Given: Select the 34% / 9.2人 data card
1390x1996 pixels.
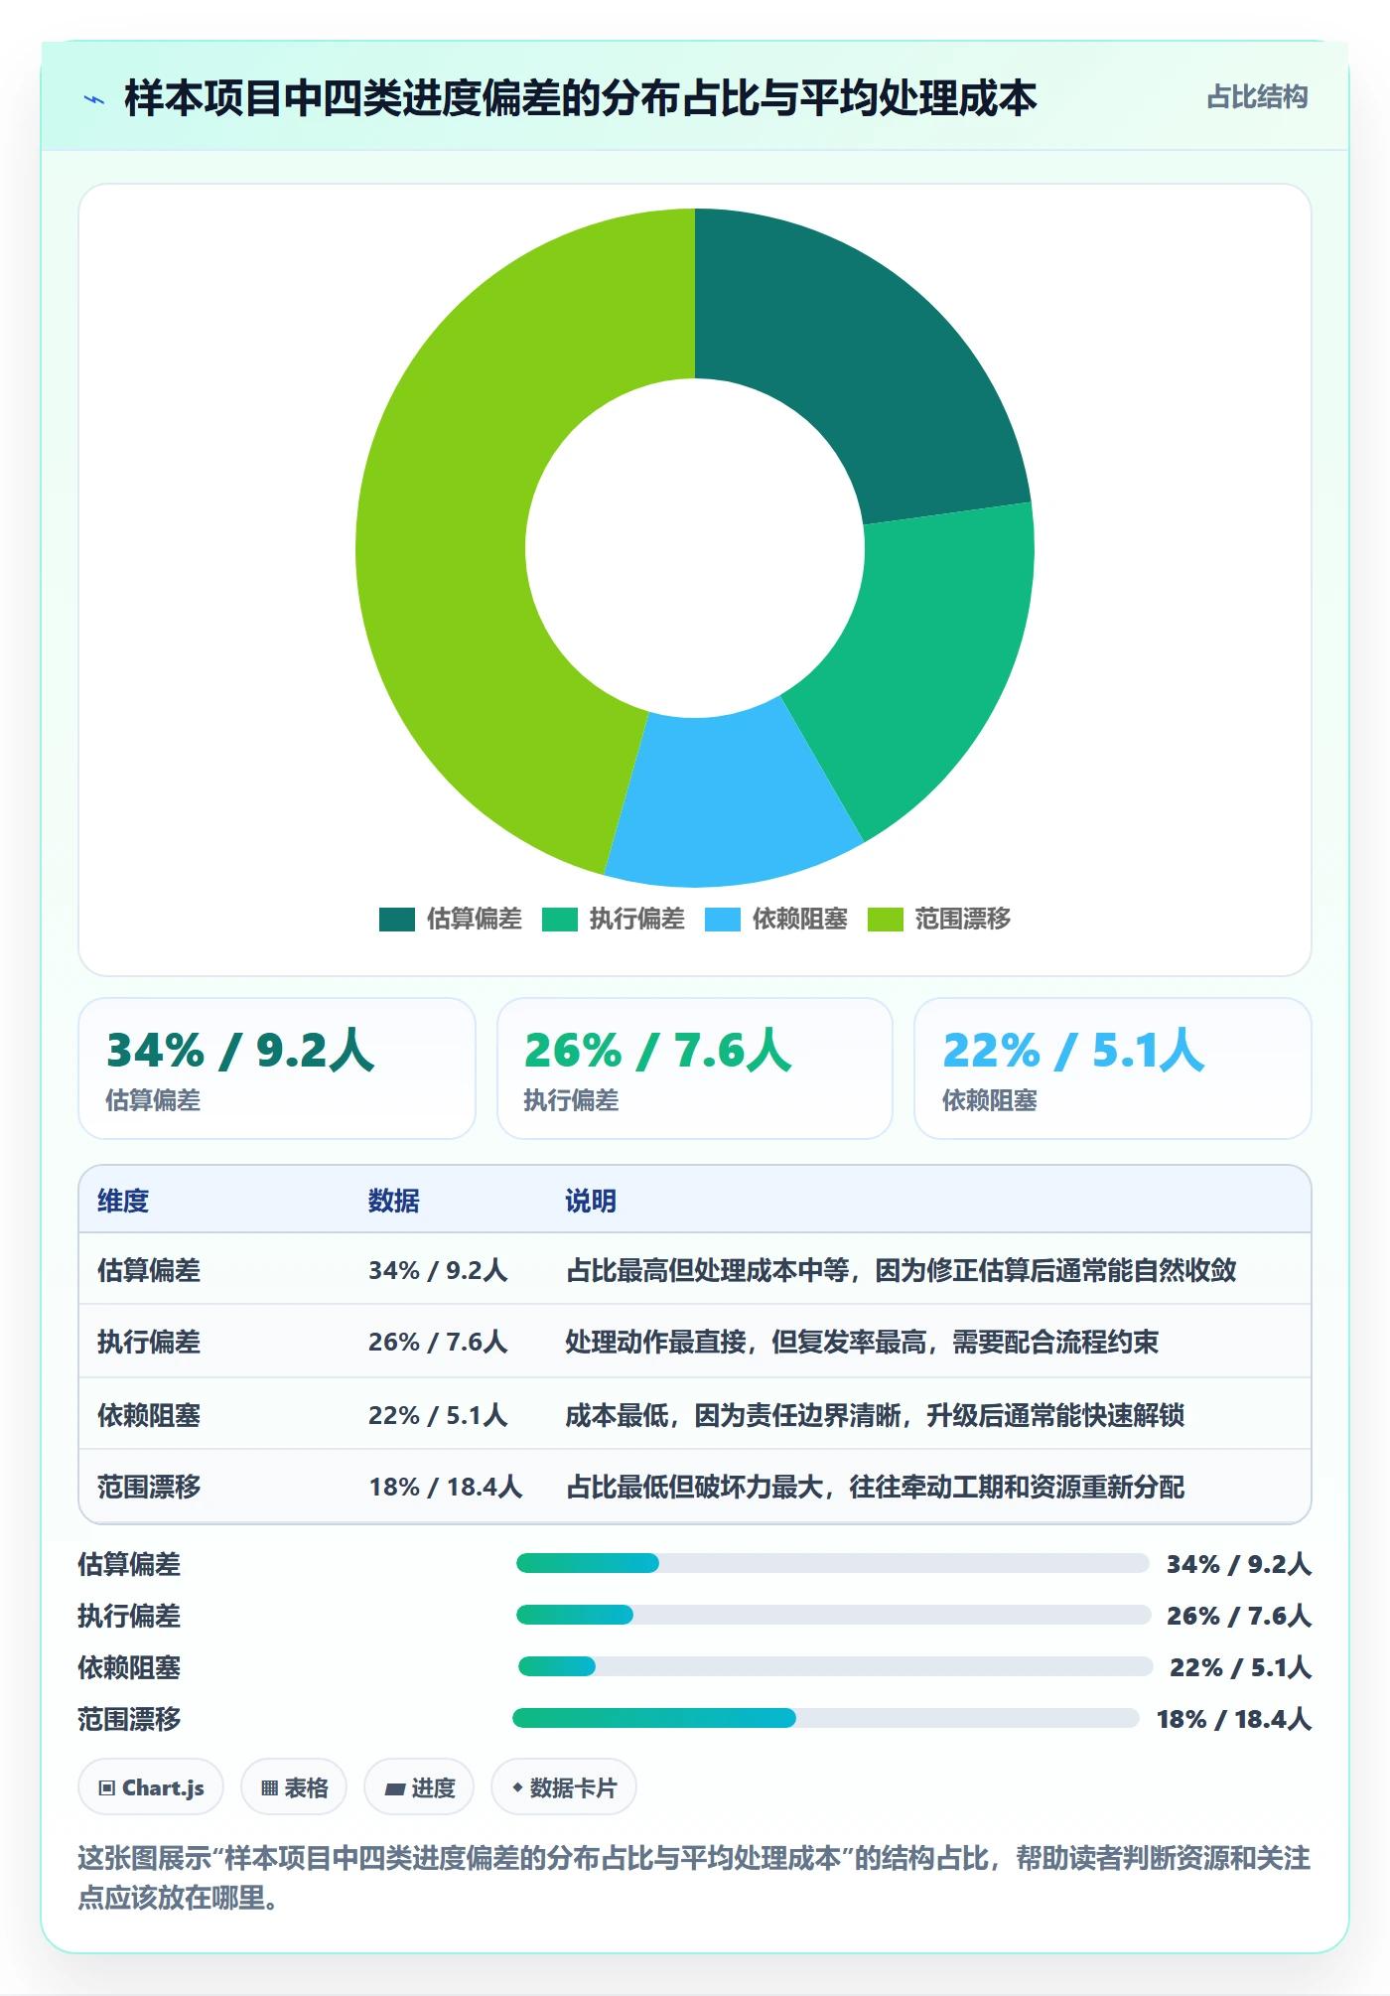Looking at the screenshot, I should click(x=277, y=1069).
